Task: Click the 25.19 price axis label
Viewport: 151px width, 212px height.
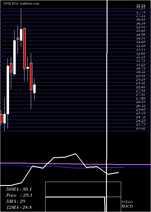Action: [x=141, y=113]
